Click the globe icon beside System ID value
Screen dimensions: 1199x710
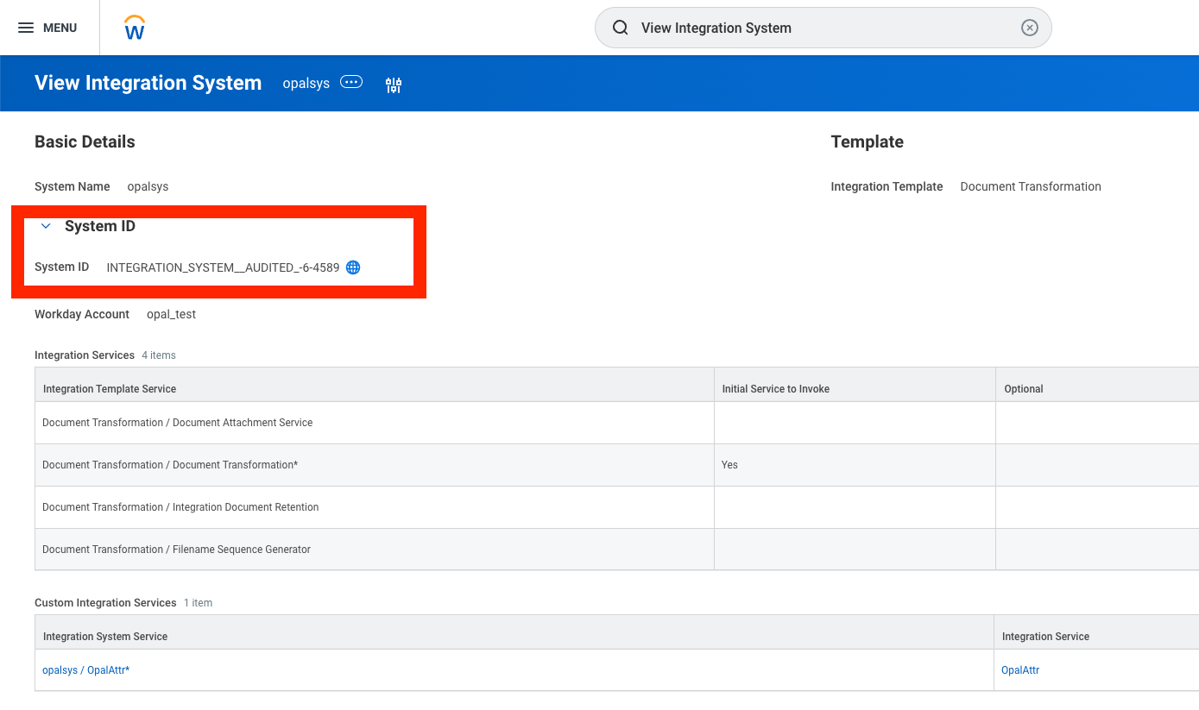tap(353, 267)
